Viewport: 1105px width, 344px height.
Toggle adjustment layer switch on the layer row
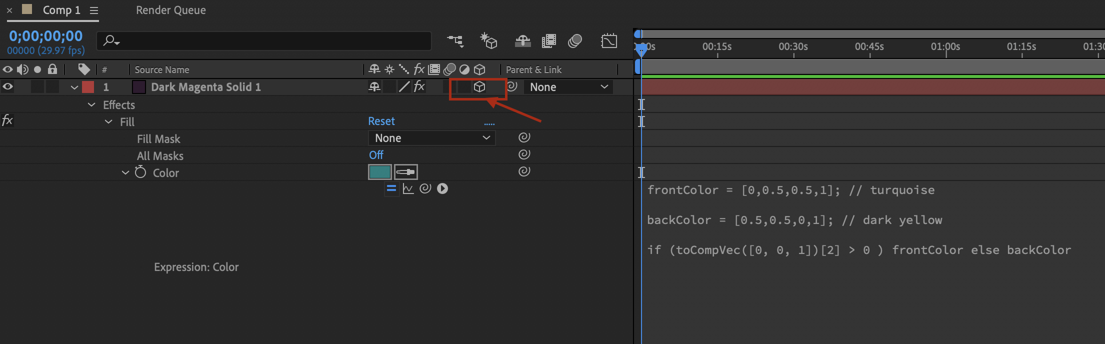tap(464, 86)
